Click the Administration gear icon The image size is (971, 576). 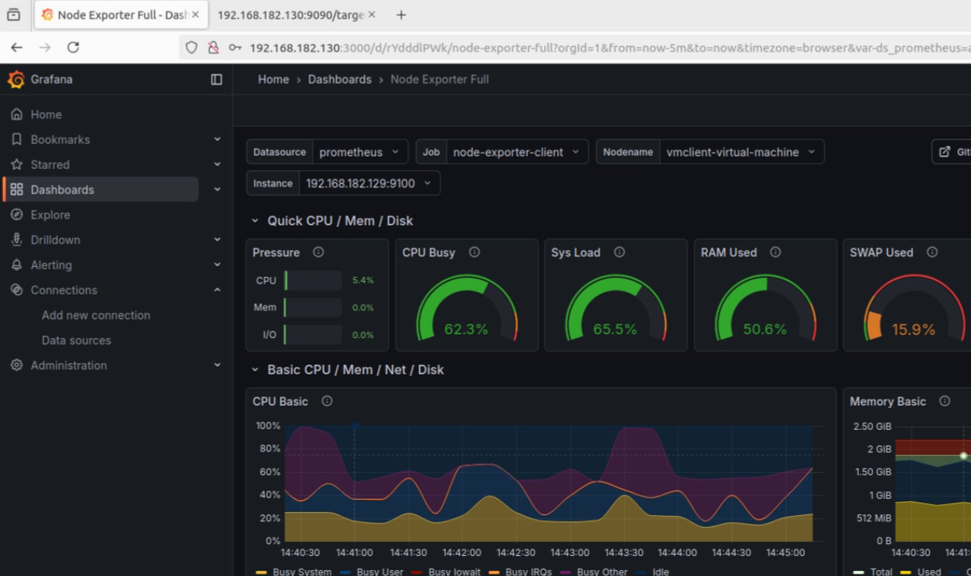pos(16,365)
